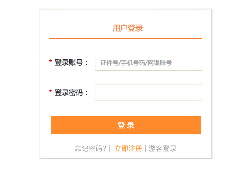The width and height of the screenshot is (251, 169).
Task: Click the colon after the 登录账号 label
Action: coord(87,63)
